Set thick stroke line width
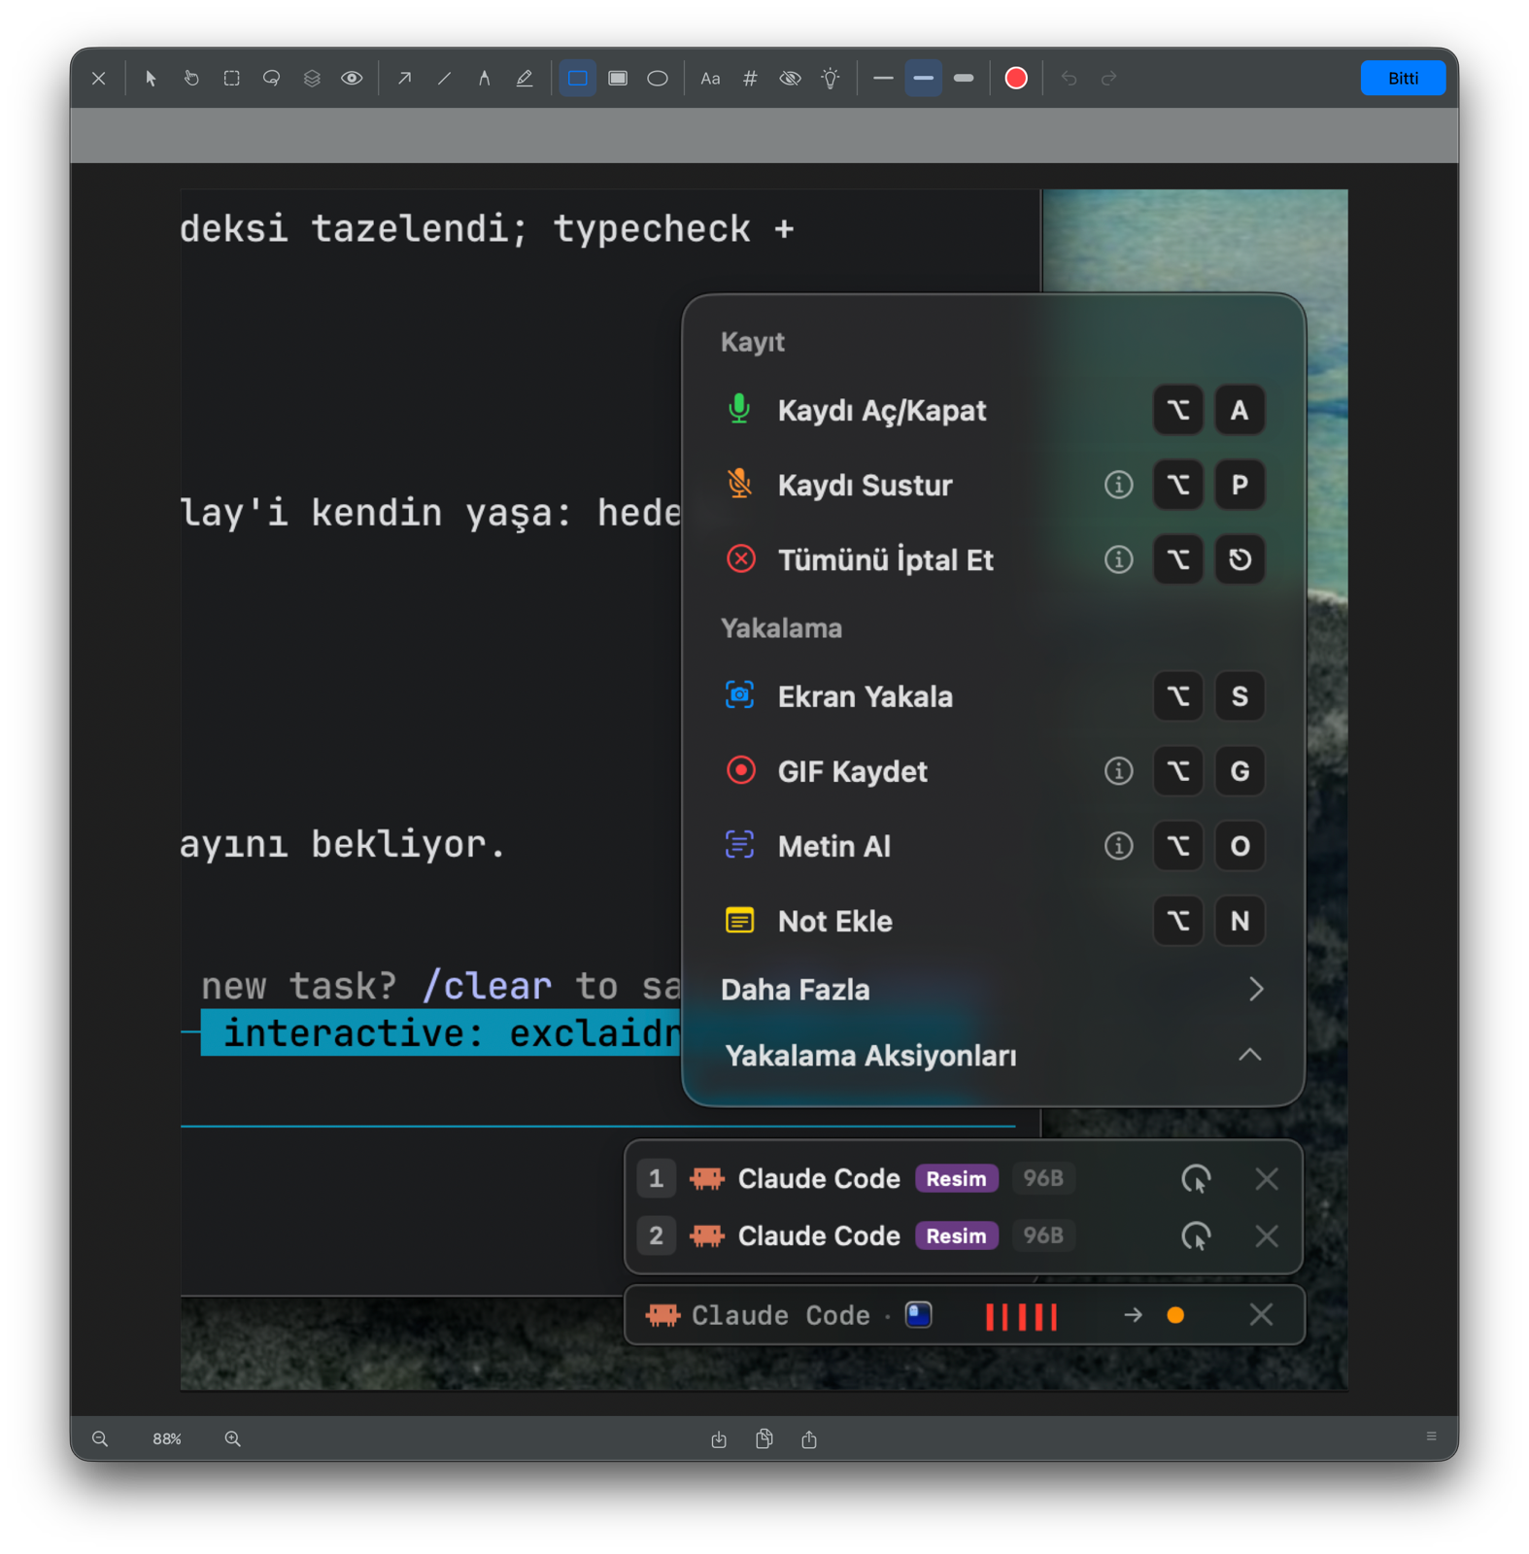The height and width of the screenshot is (1554, 1529). (x=964, y=79)
